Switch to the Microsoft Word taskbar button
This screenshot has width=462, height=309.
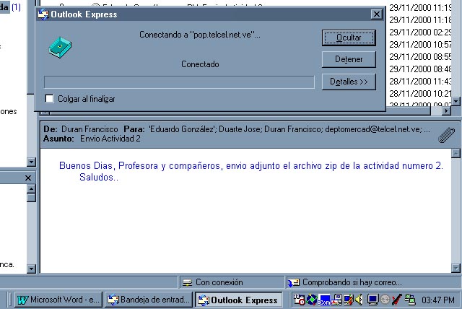tap(58, 300)
